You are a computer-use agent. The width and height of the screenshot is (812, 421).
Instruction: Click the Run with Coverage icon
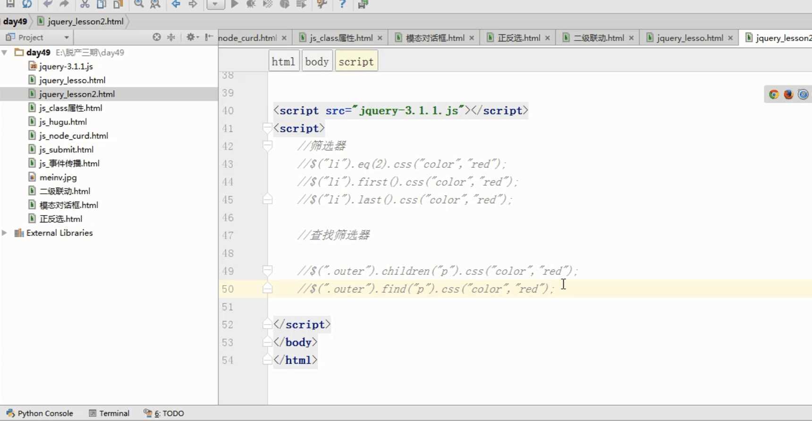tap(268, 4)
